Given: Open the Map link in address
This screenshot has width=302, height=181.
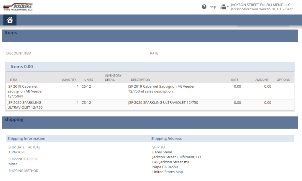Looking at the screenshot, I should click(x=179, y=172).
